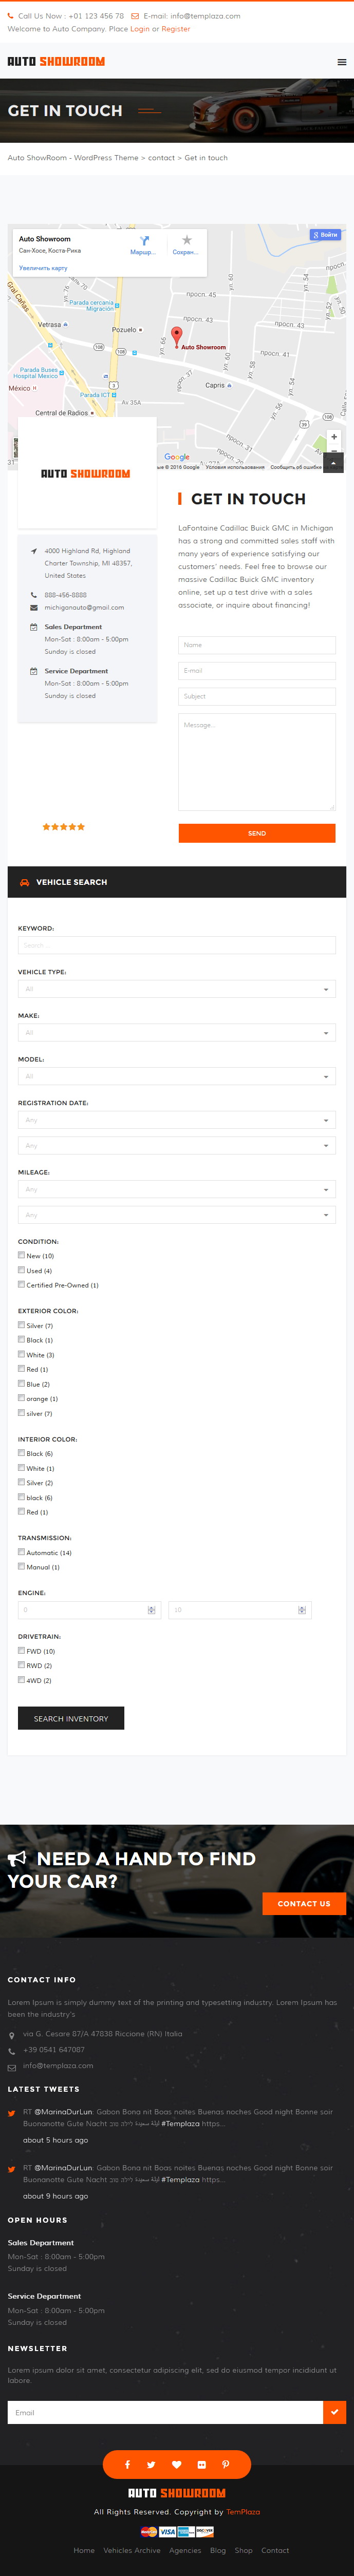The image size is (354, 2576).
Task: Open the hamburger navigation menu
Action: (x=341, y=62)
